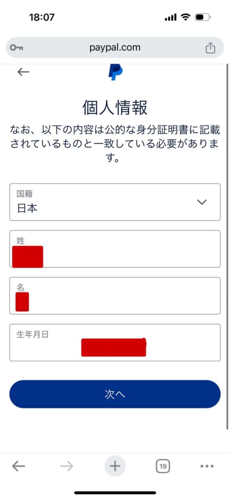Select the 生年月日 birth date field
Image resolution: width=230 pixels, height=499 pixels.
pos(115,343)
